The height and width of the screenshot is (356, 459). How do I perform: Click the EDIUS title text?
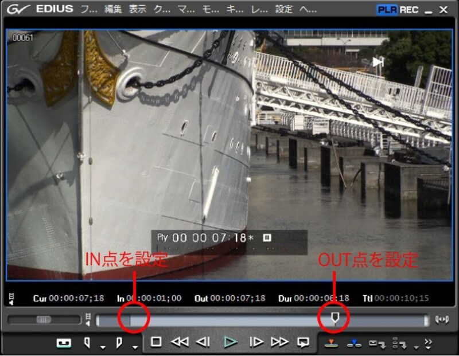pyautogui.click(x=55, y=9)
